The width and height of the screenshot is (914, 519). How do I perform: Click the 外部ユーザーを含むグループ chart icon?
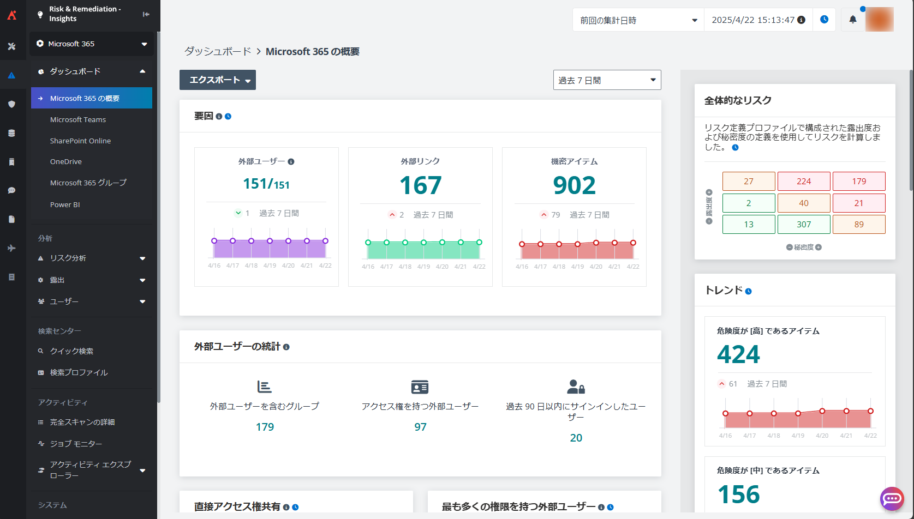tap(264, 387)
